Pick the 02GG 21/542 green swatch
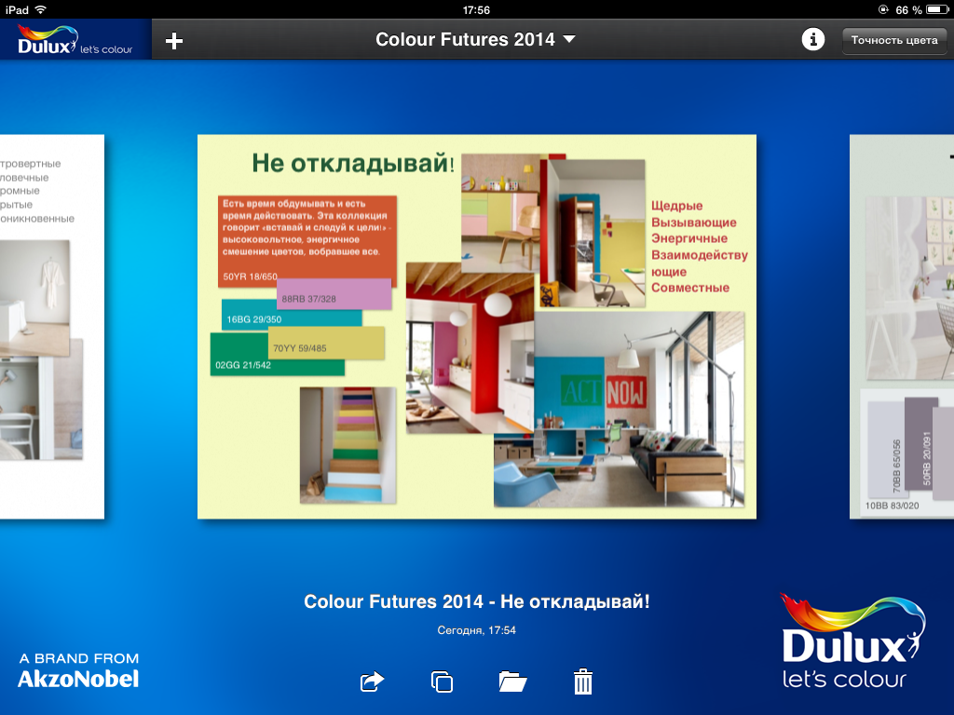The width and height of the screenshot is (954, 715). pos(240,366)
